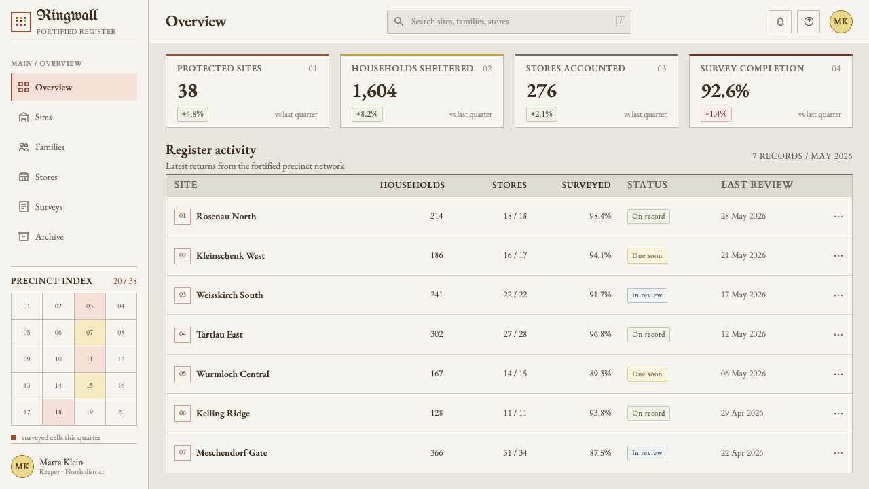This screenshot has width=869, height=489.
Task: Open the MK avatar in top bar
Action: [x=841, y=22]
